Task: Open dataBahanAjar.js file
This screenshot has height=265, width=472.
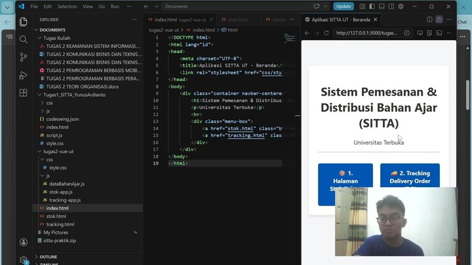Action: [x=66, y=184]
